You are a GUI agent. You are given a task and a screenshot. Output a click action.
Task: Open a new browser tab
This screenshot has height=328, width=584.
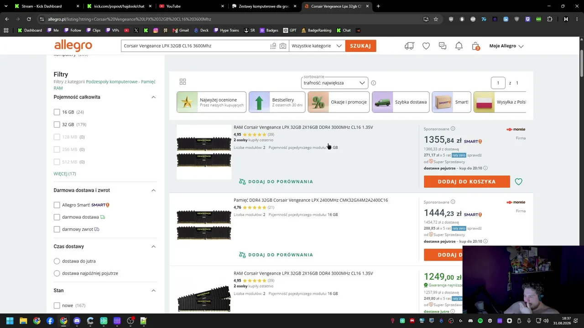(x=378, y=6)
